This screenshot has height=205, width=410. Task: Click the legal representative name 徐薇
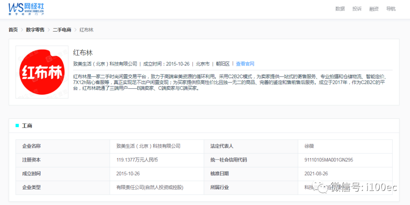click(x=309, y=146)
